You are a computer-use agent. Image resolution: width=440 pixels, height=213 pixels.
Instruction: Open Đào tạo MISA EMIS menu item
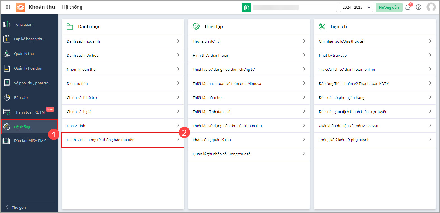pyautogui.click(x=29, y=141)
